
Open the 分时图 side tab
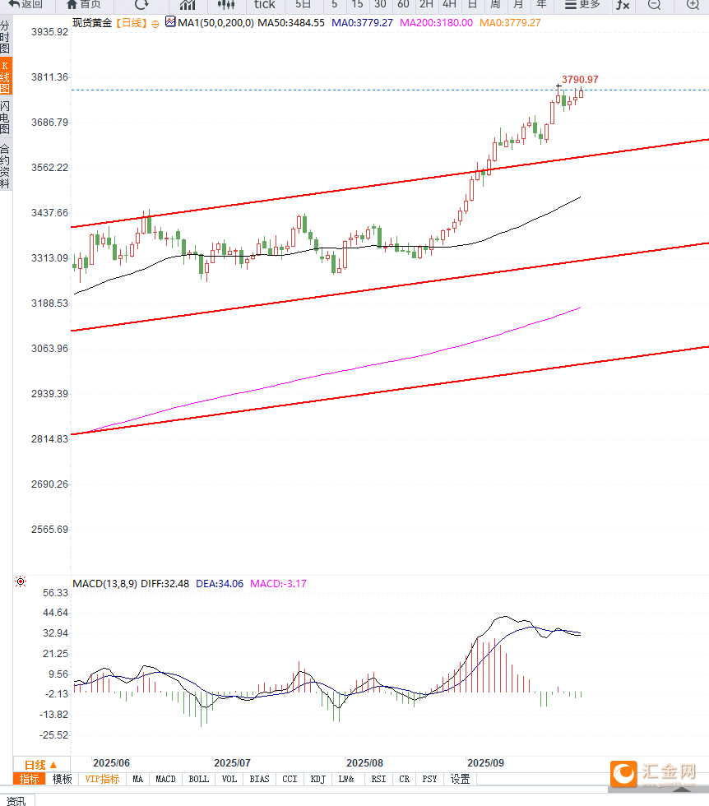click(x=5, y=37)
